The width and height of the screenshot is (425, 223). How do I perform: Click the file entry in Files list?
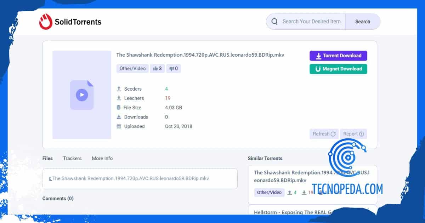[x=140, y=178]
